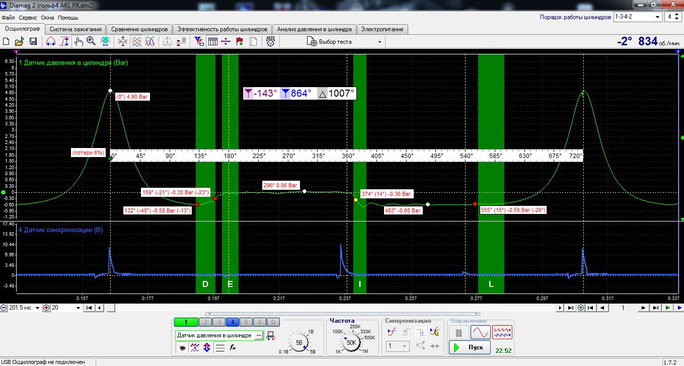Open the Файл menu
684x366 pixels.
[8, 18]
